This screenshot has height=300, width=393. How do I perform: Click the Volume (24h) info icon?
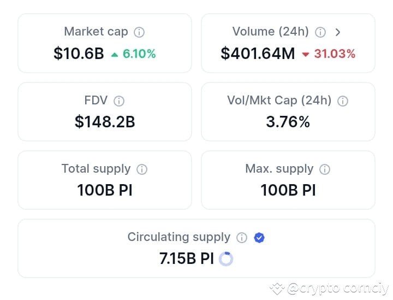coord(320,32)
